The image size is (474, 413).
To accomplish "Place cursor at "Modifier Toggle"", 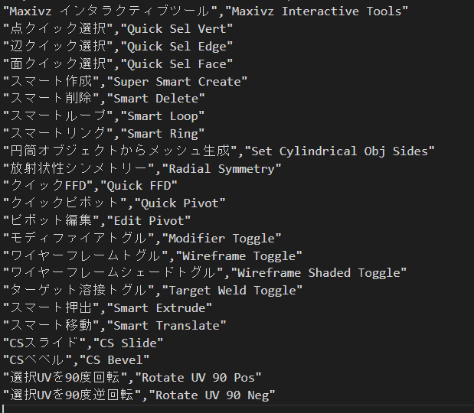I will [x=221, y=239].
